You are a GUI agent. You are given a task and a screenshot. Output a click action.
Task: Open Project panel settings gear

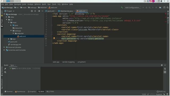(39, 11)
